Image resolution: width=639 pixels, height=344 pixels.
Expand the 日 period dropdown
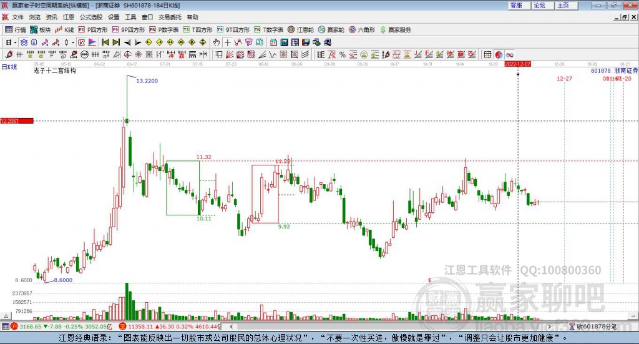point(15,42)
